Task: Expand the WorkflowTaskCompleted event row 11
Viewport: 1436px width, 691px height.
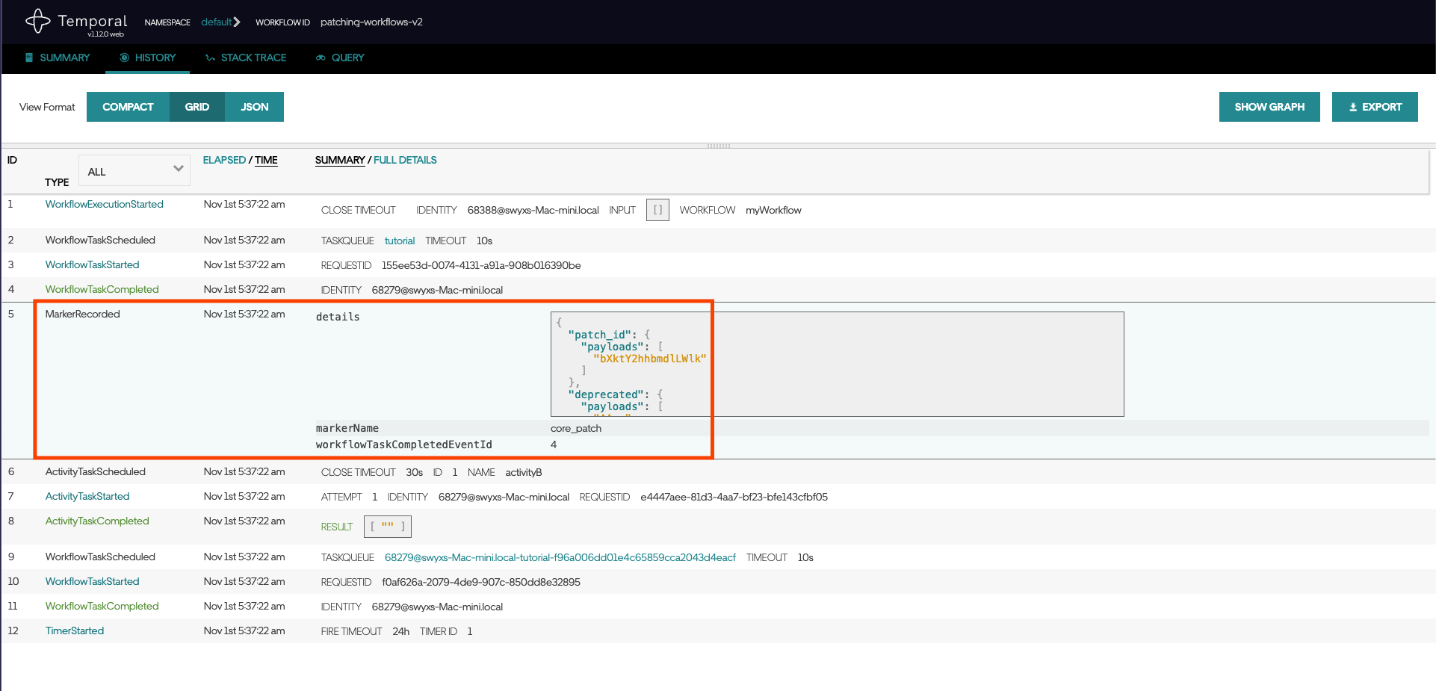Action: pos(102,606)
